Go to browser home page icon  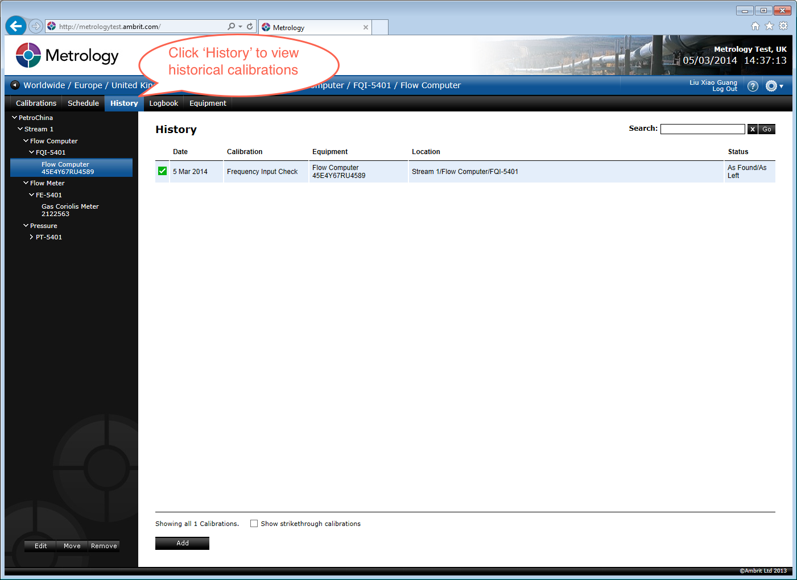(x=755, y=26)
